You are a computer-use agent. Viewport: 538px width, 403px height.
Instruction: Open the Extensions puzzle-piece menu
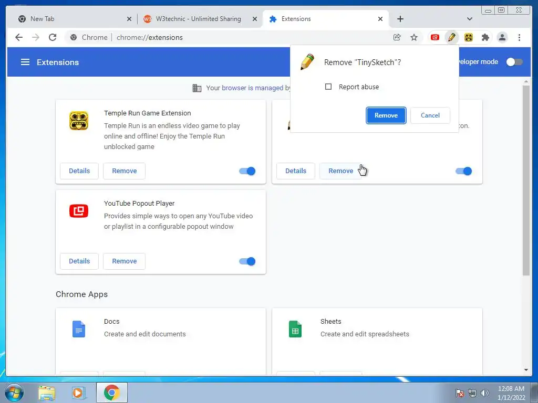pos(485,37)
